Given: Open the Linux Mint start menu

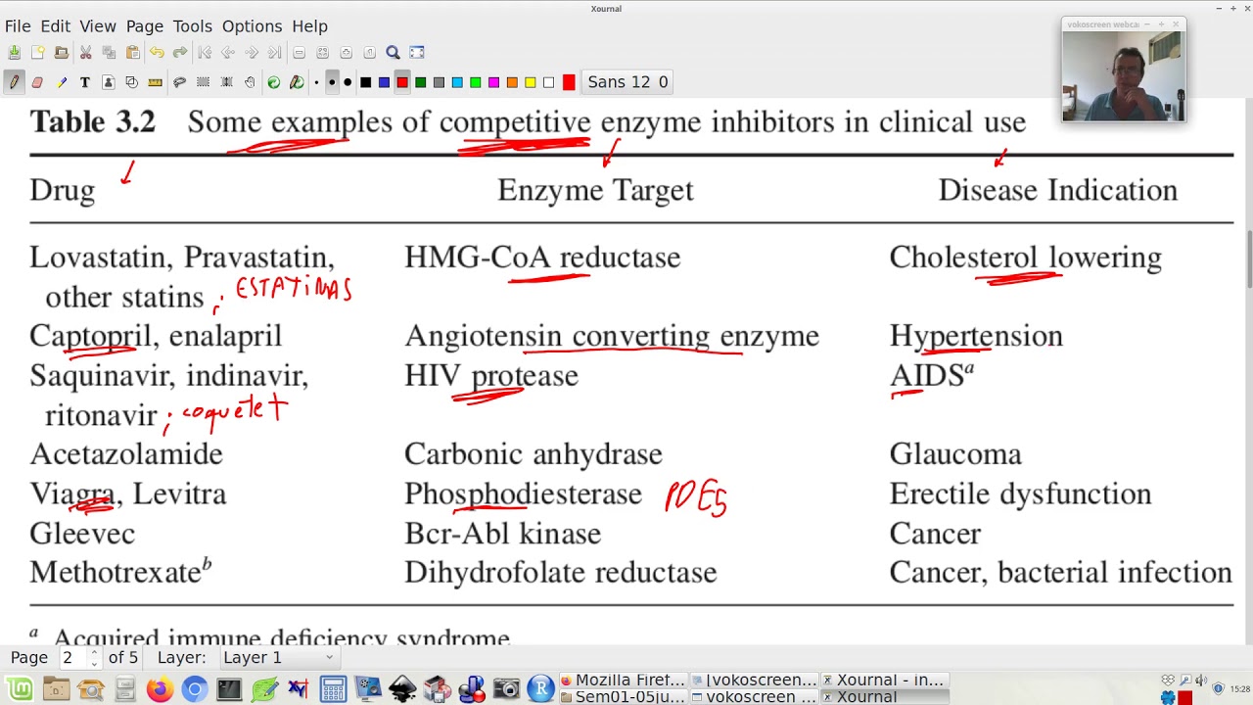Looking at the screenshot, I should tap(20, 690).
